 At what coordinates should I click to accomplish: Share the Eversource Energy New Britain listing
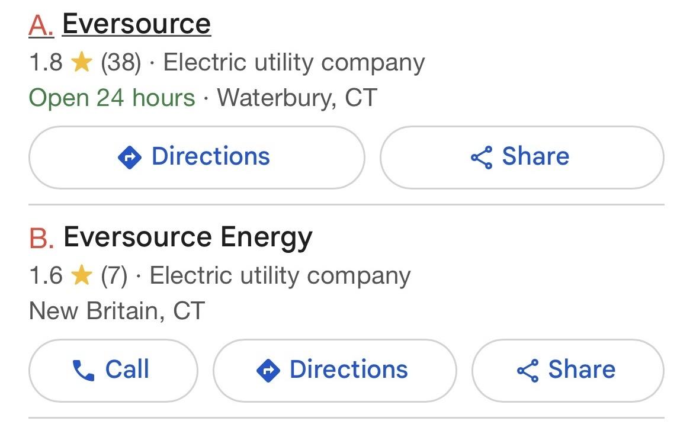[x=568, y=371]
